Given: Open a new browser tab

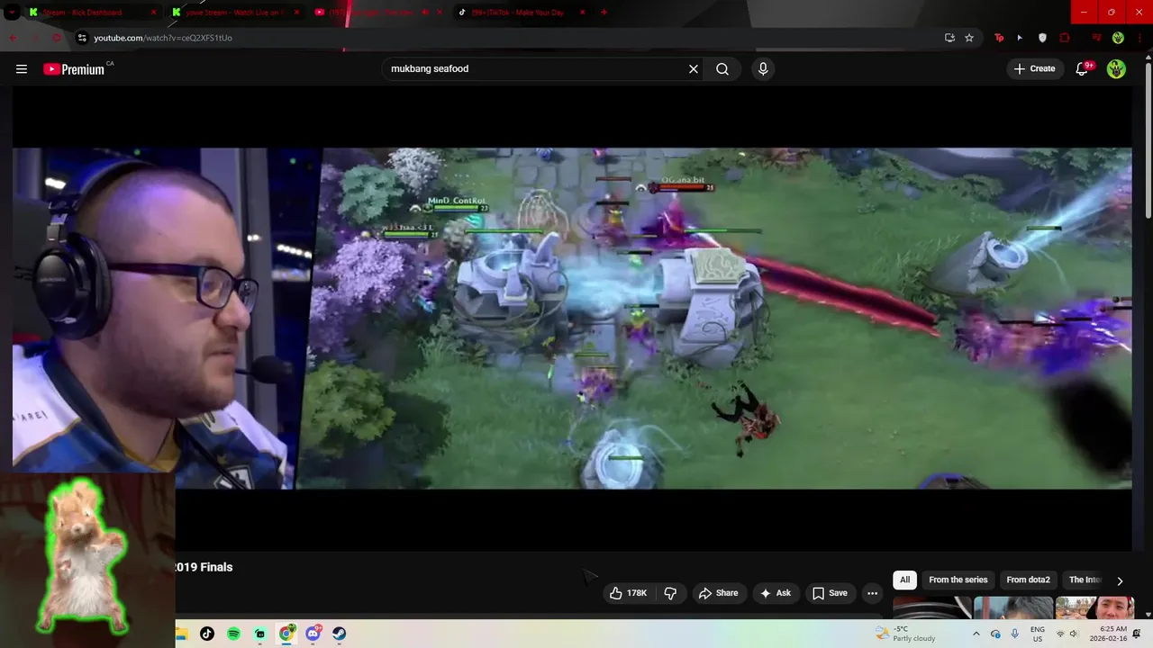Looking at the screenshot, I should (604, 13).
